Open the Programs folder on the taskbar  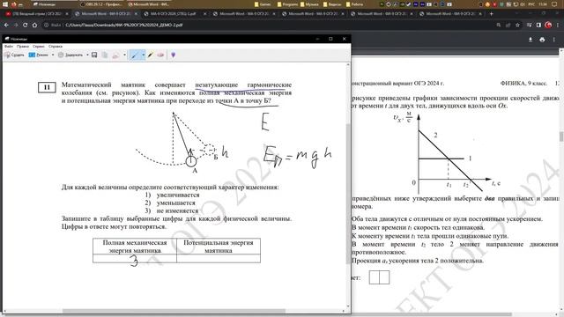click(287, 4)
